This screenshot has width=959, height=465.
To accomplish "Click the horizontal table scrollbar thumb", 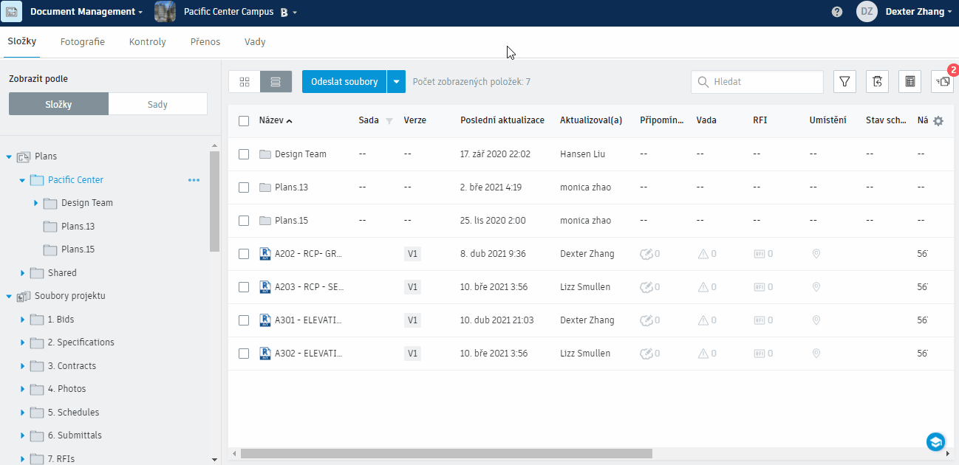I will tap(446, 454).
